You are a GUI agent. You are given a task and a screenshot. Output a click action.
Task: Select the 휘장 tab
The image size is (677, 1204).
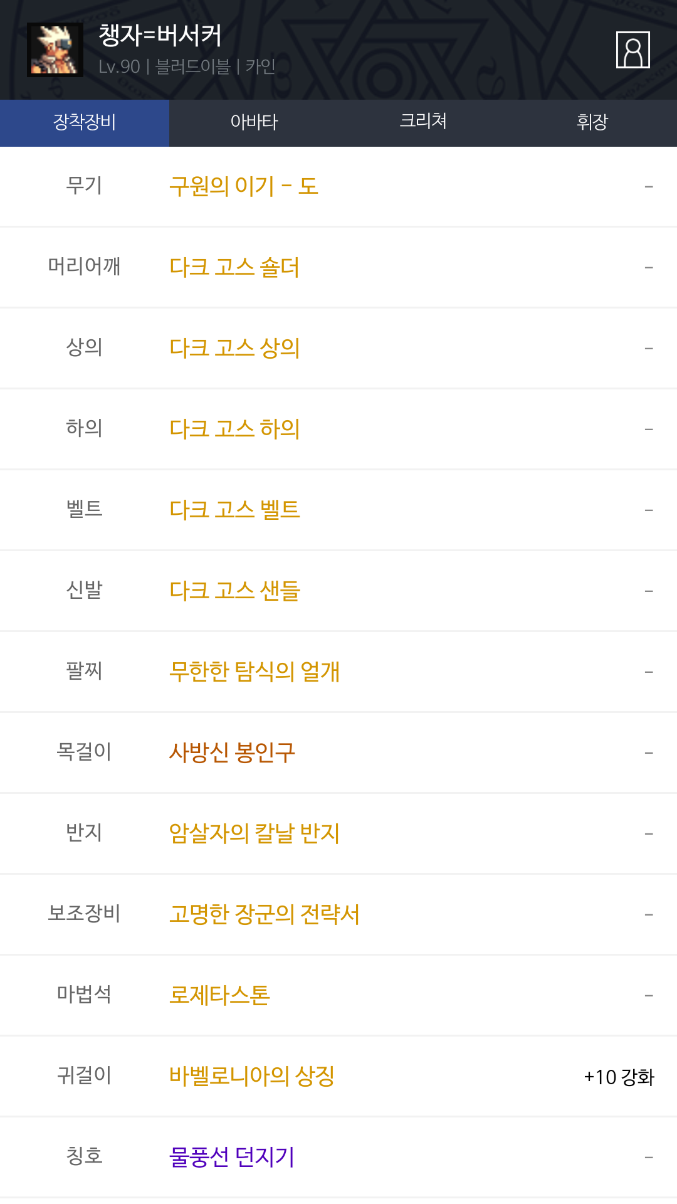(x=592, y=122)
